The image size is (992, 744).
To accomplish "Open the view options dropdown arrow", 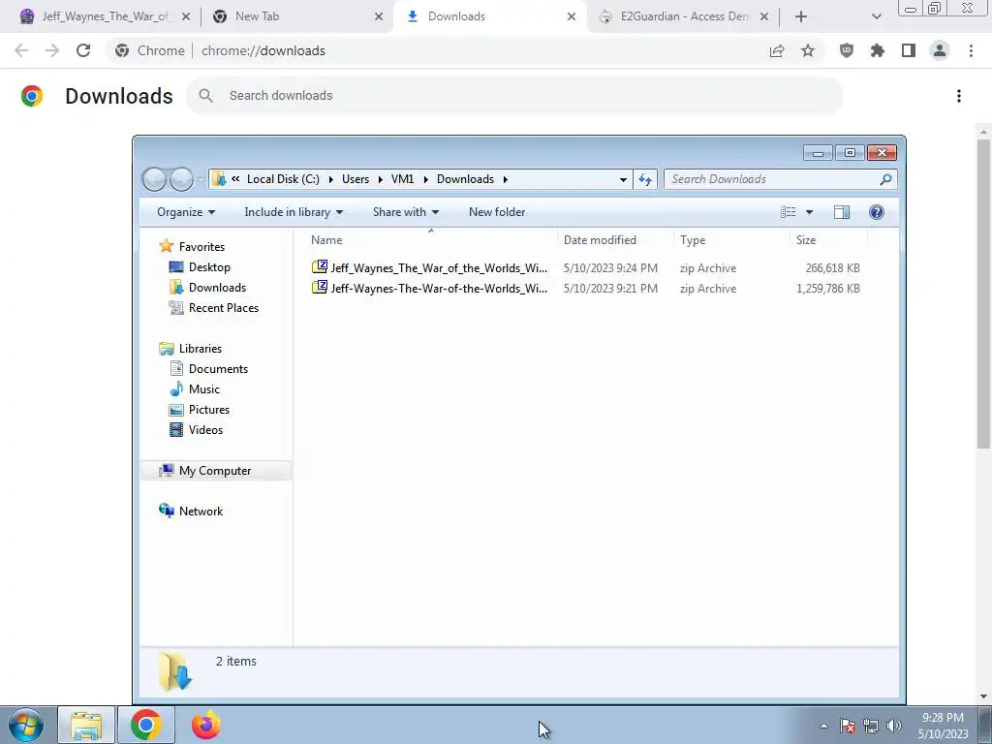I will [809, 212].
